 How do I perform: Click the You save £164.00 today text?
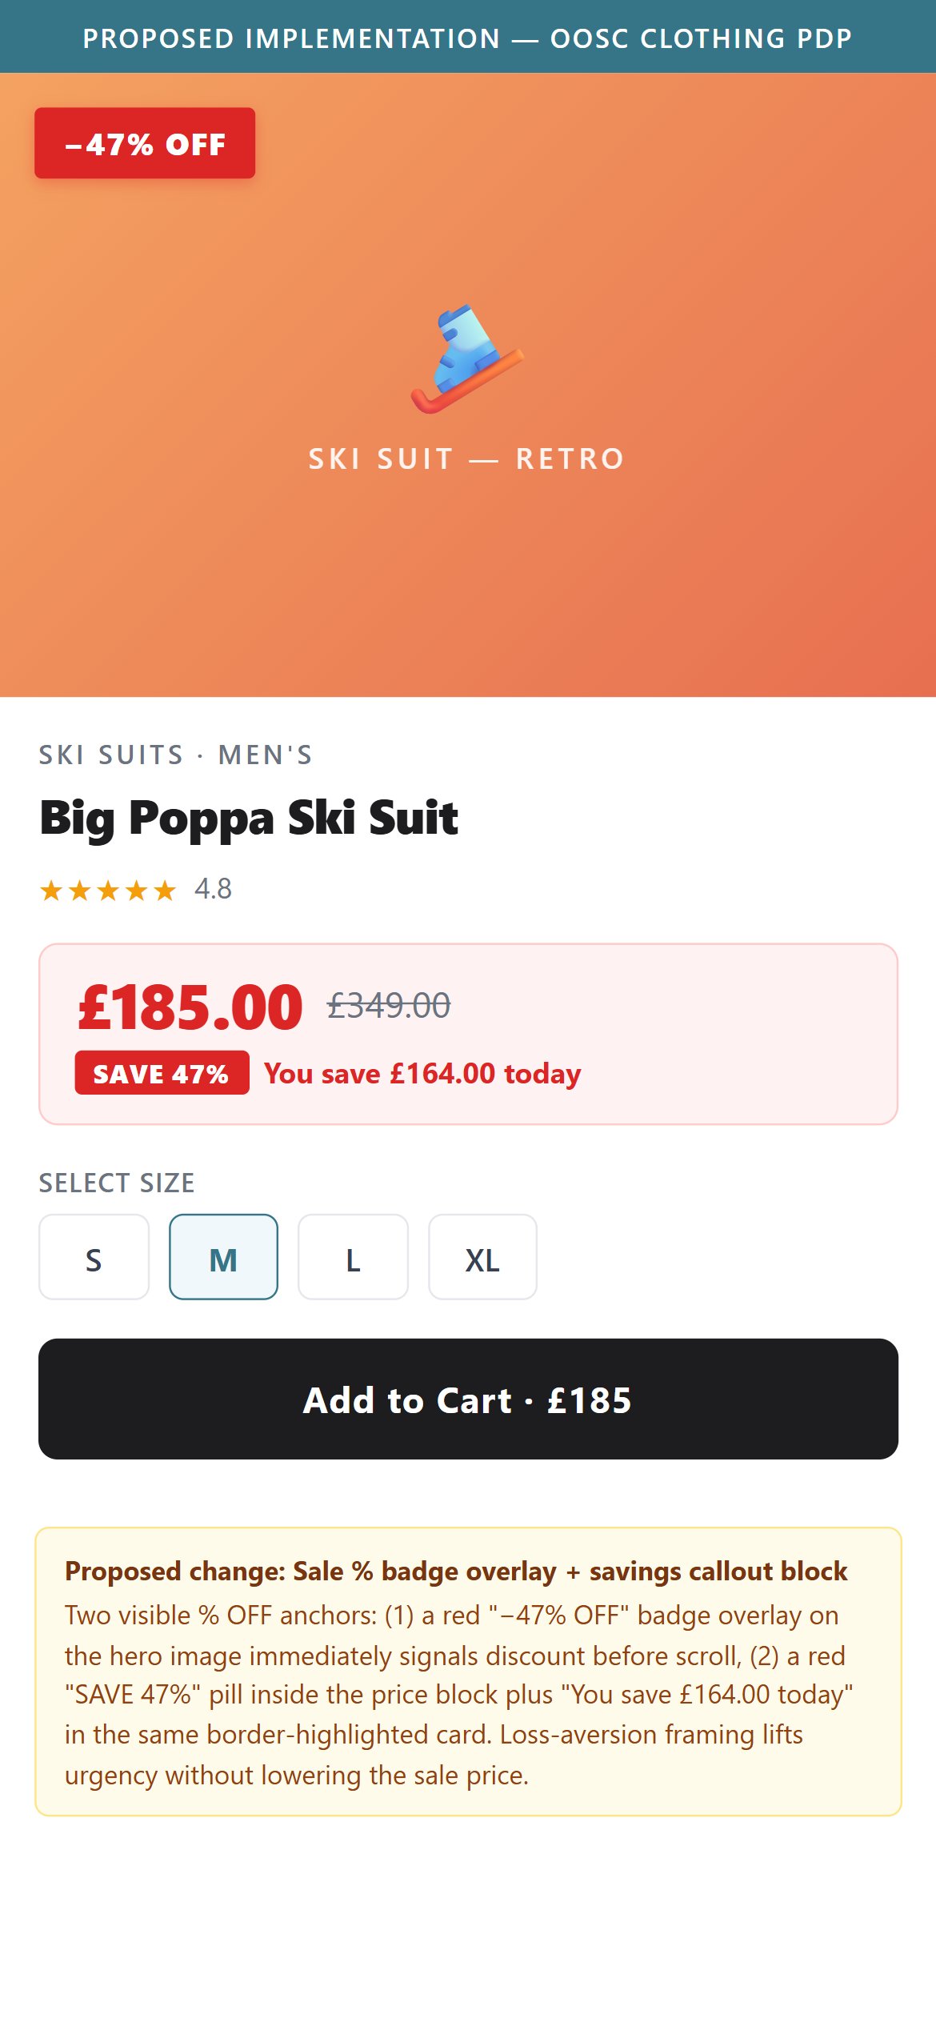[422, 1073]
